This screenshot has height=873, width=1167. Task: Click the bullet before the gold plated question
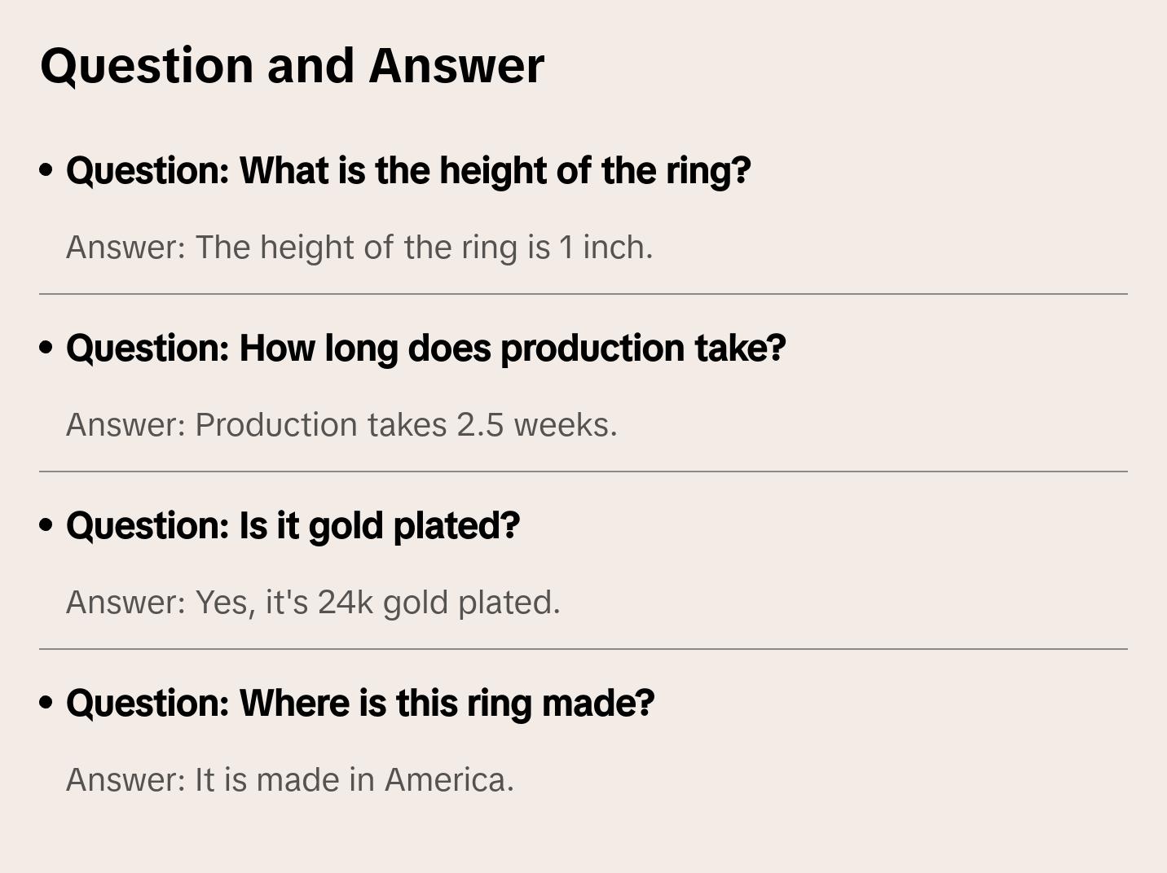(46, 525)
